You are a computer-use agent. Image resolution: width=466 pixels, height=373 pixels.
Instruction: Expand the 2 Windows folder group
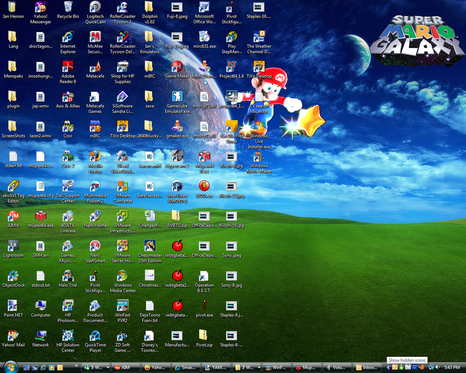(x=247, y=368)
